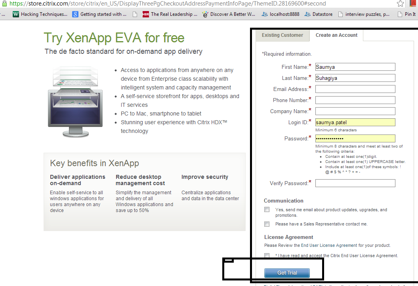Open The Real Leadership HBR bookmark
This screenshot has height=286, width=418.
[170, 14]
